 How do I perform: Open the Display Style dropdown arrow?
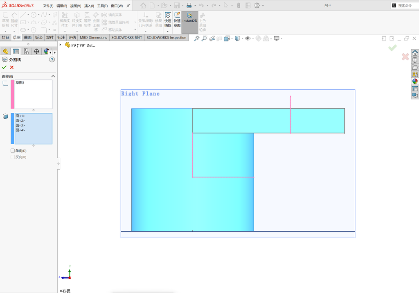point(242,39)
